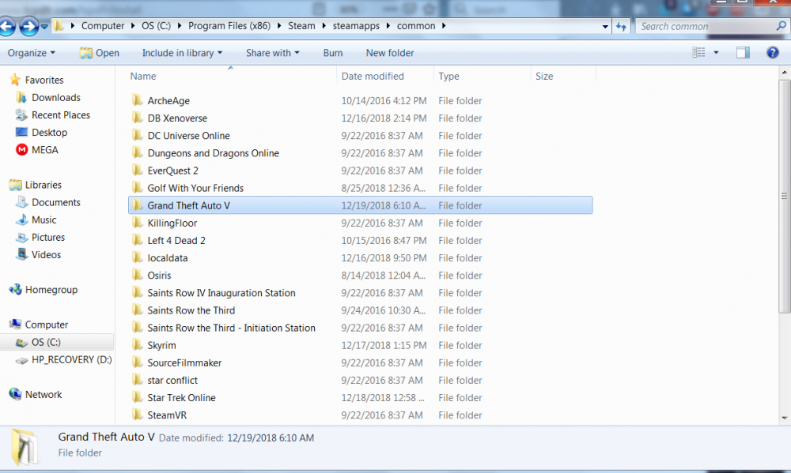The image size is (791, 473).
Task: Click the Libraries icon in sidebar
Action: point(16,185)
